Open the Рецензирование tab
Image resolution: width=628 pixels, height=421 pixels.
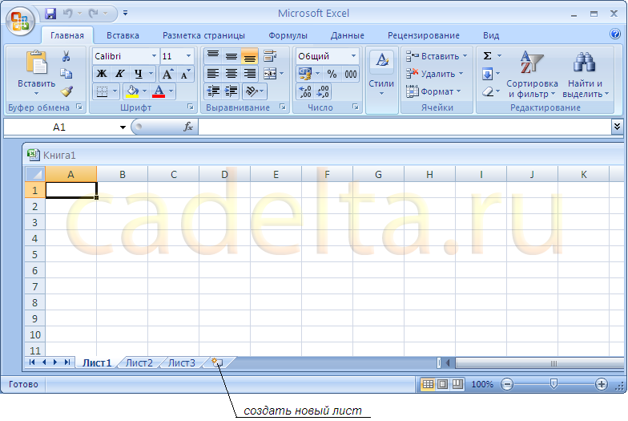[423, 35]
